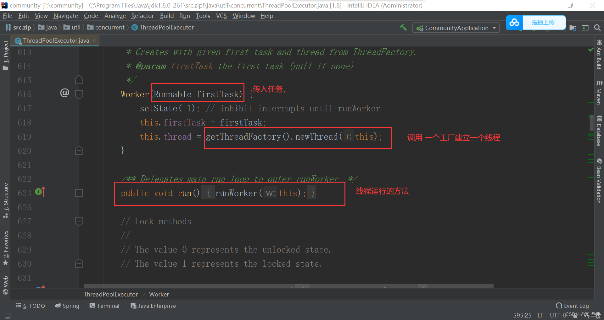Click the Baidu cloud upload icon

pyautogui.click(x=514, y=23)
